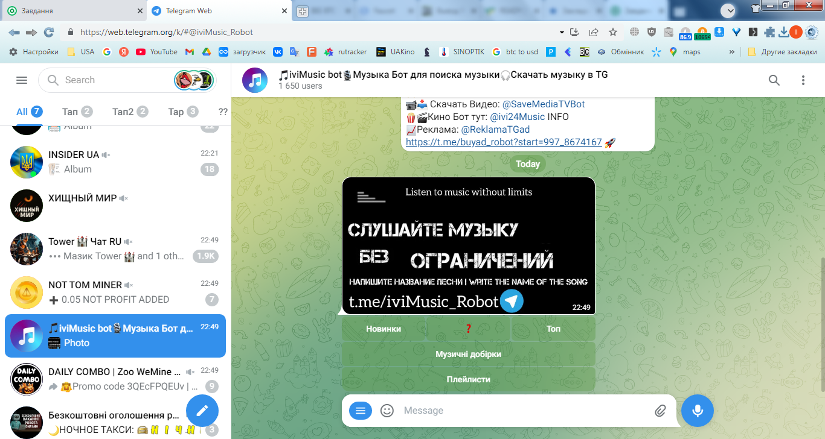
Task: Open the NOT TOM MINER chat
Action: pyautogui.click(x=115, y=292)
